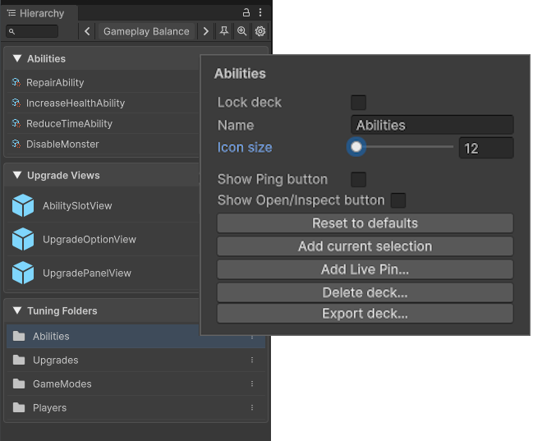Click the Players folder icon
The width and height of the screenshot is (542, 441).
(19, 407)
